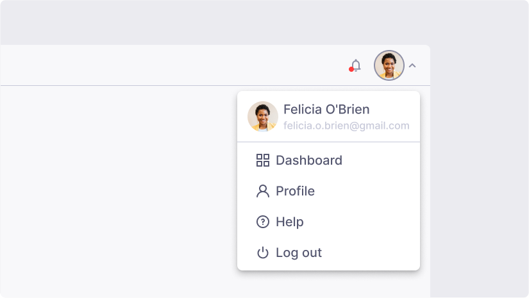
Task: Collapse the user menu with the chevron
Action: (412, 65)
